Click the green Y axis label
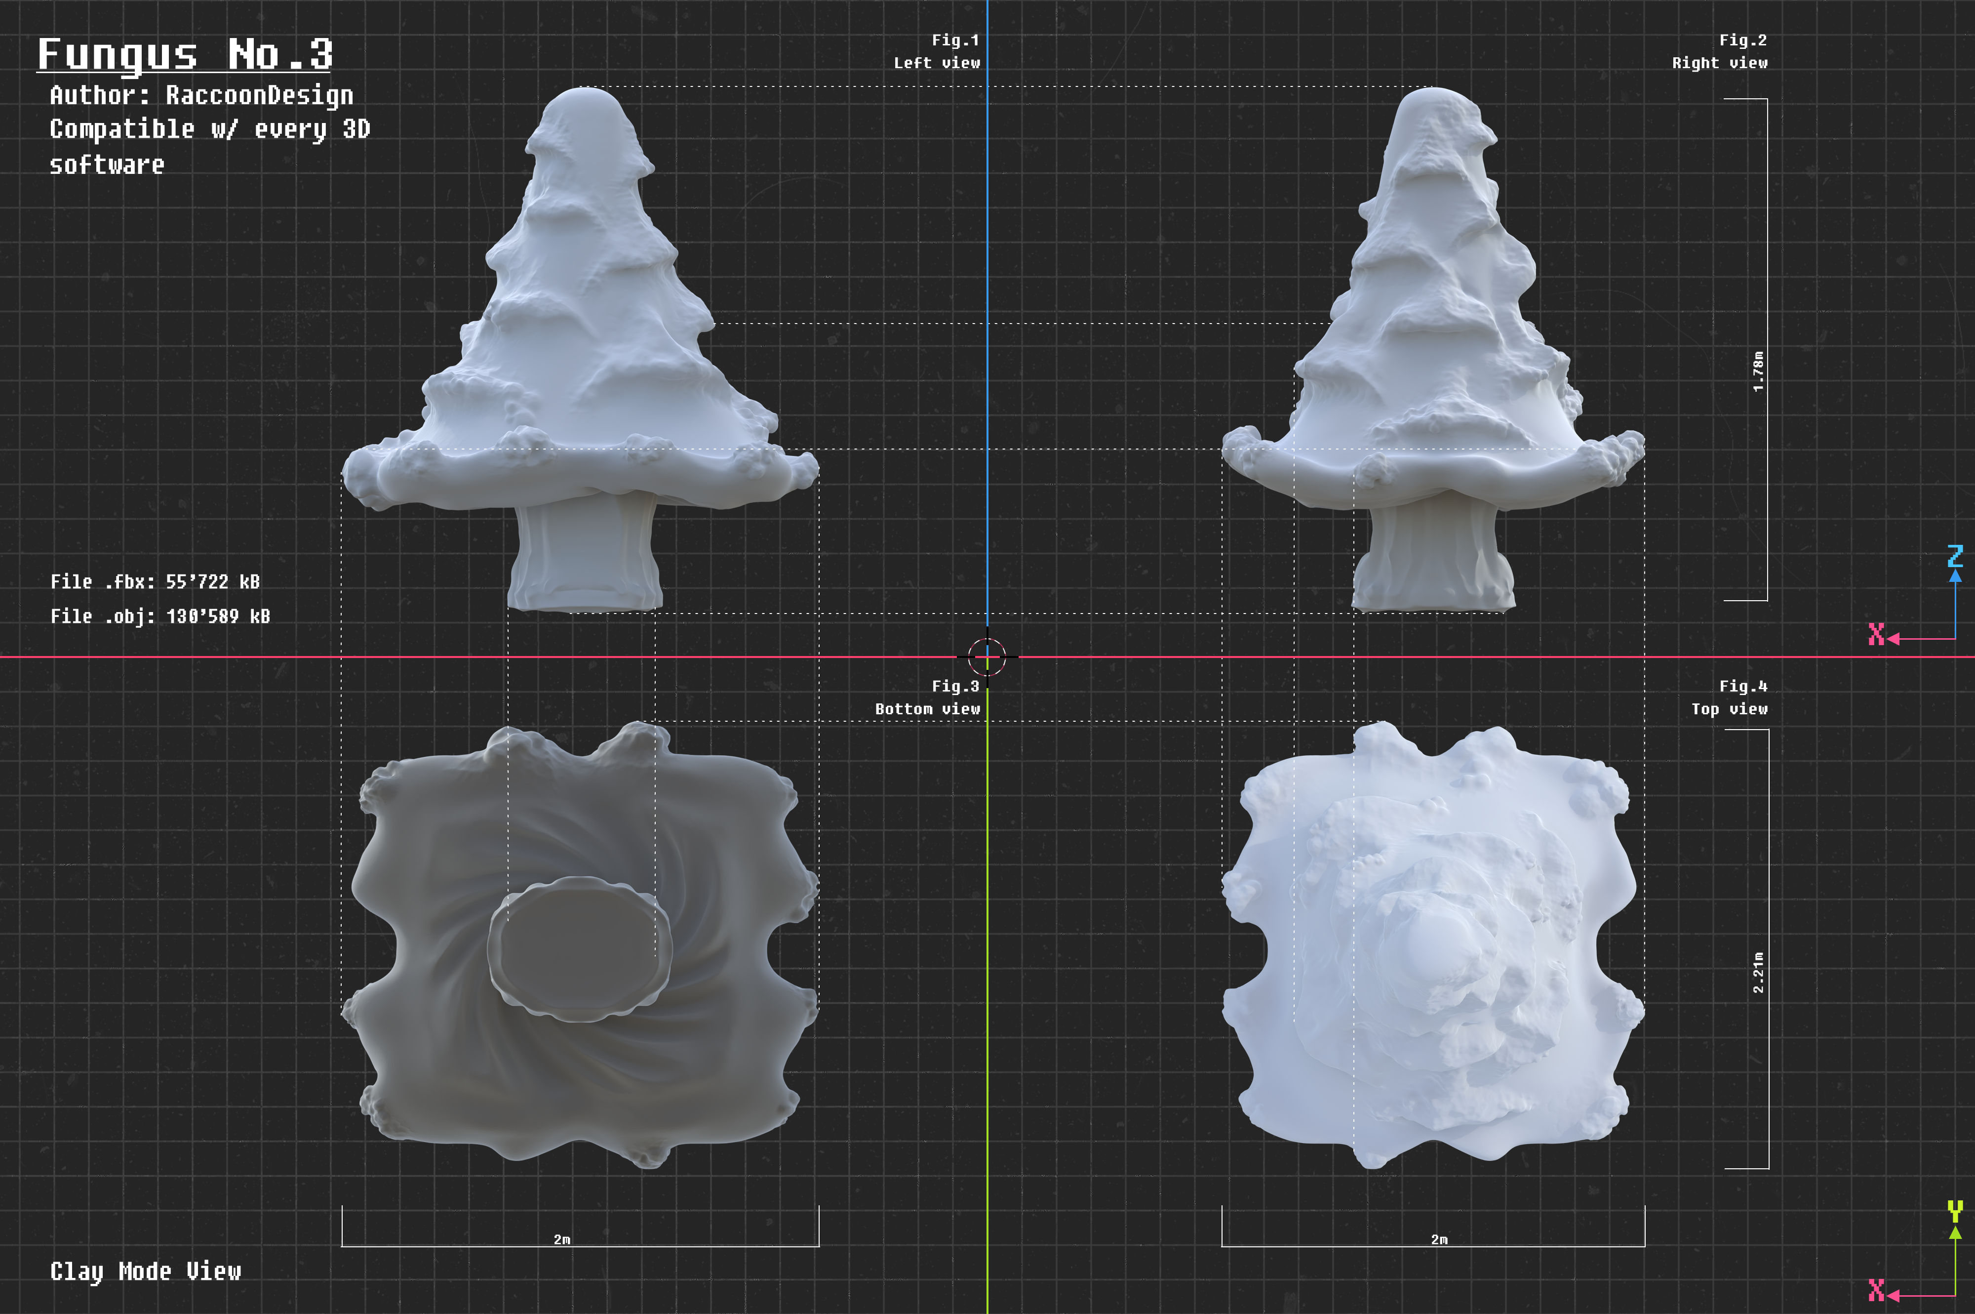The width and height of the screenshot is (1975, 1314). (1955, 1211)
